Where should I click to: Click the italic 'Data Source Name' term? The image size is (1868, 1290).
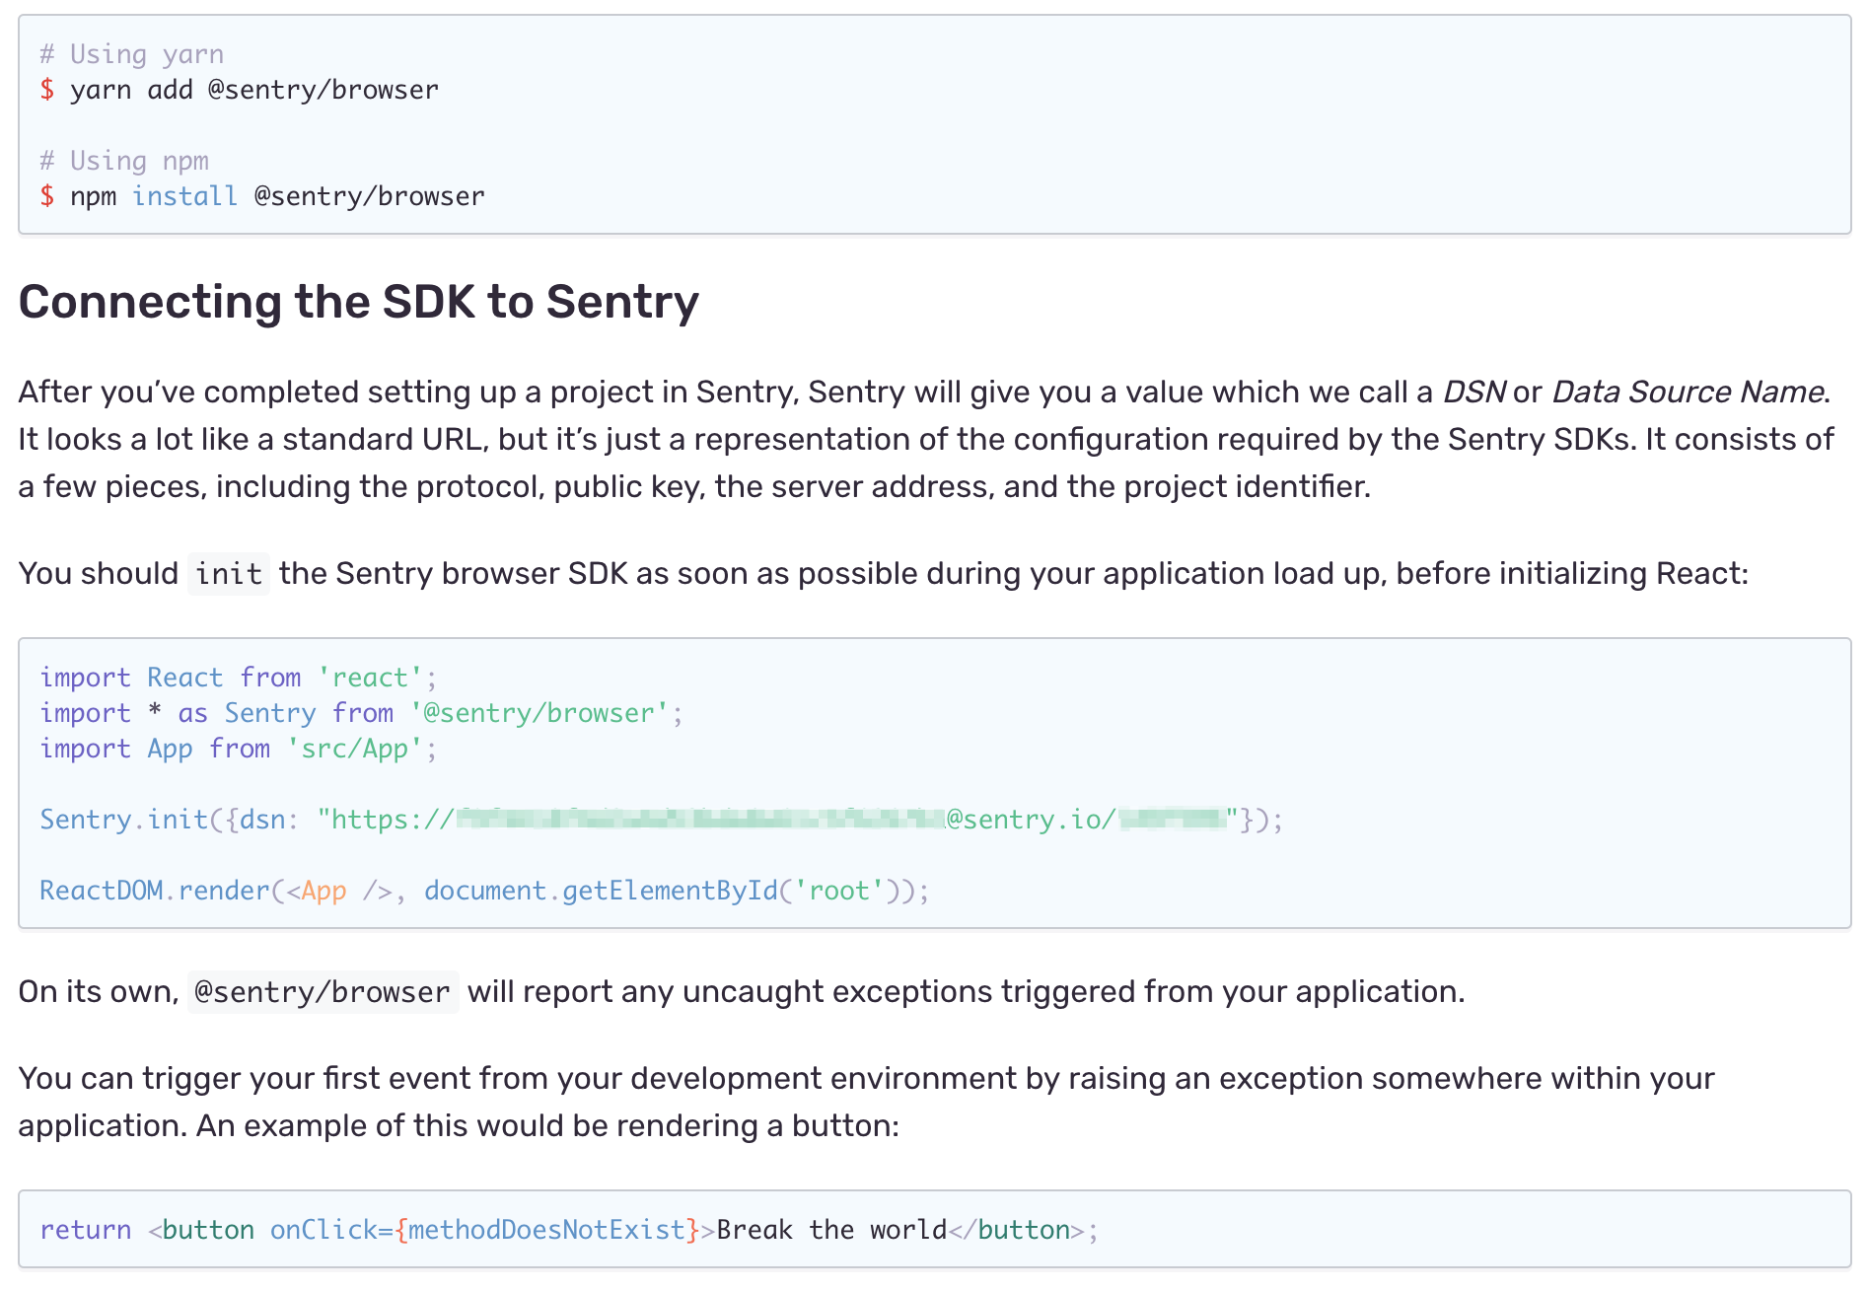[x=1688, y=392]
